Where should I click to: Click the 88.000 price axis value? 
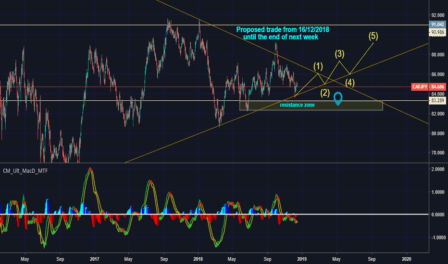[x=438, y=55]
